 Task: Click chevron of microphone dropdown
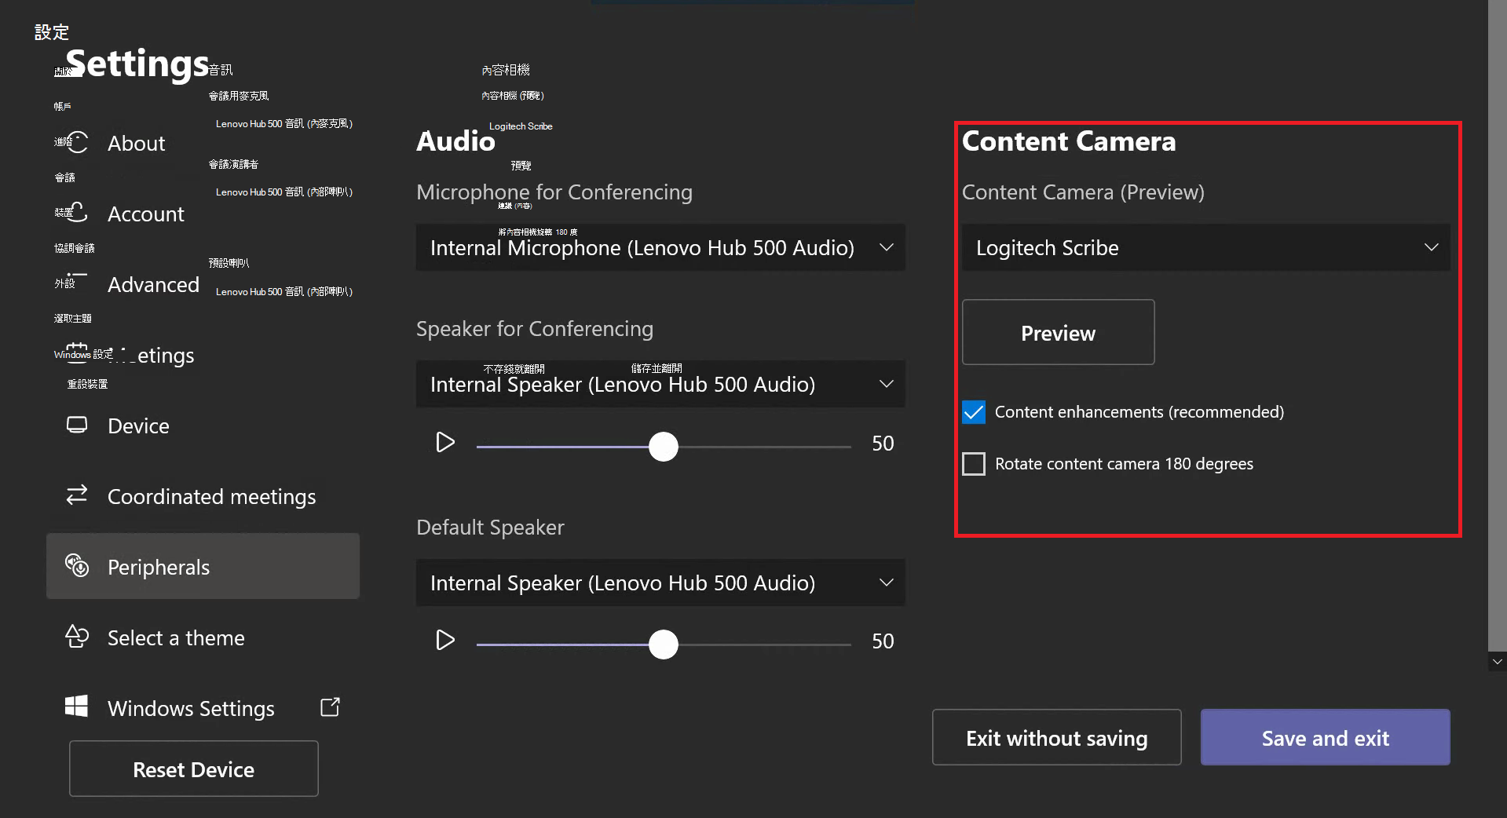887,247
